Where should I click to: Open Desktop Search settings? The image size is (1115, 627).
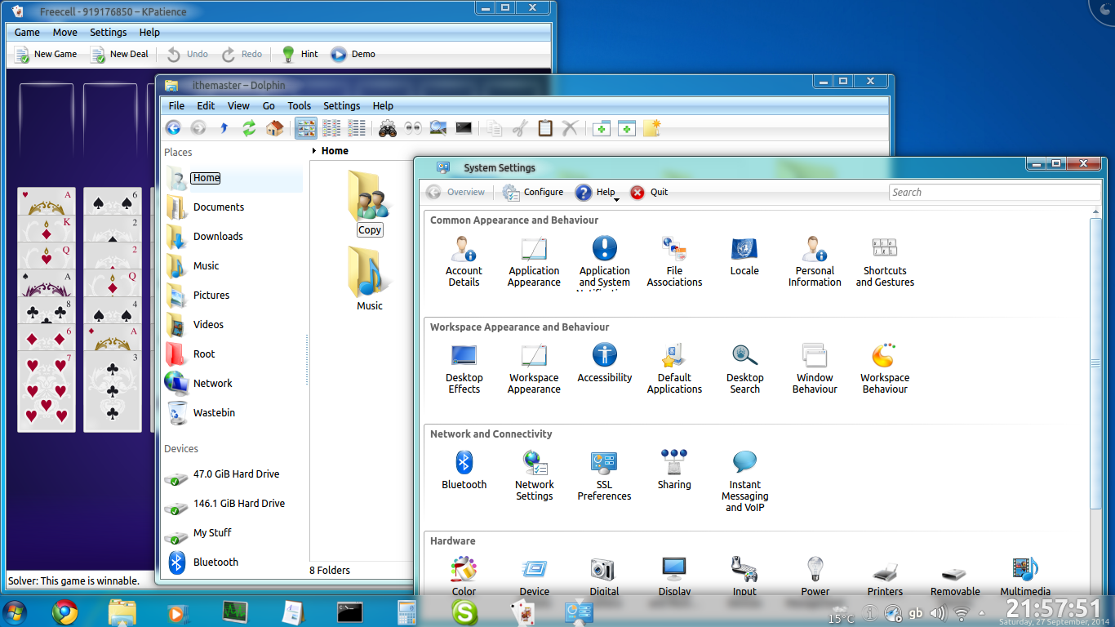[744, 368]
